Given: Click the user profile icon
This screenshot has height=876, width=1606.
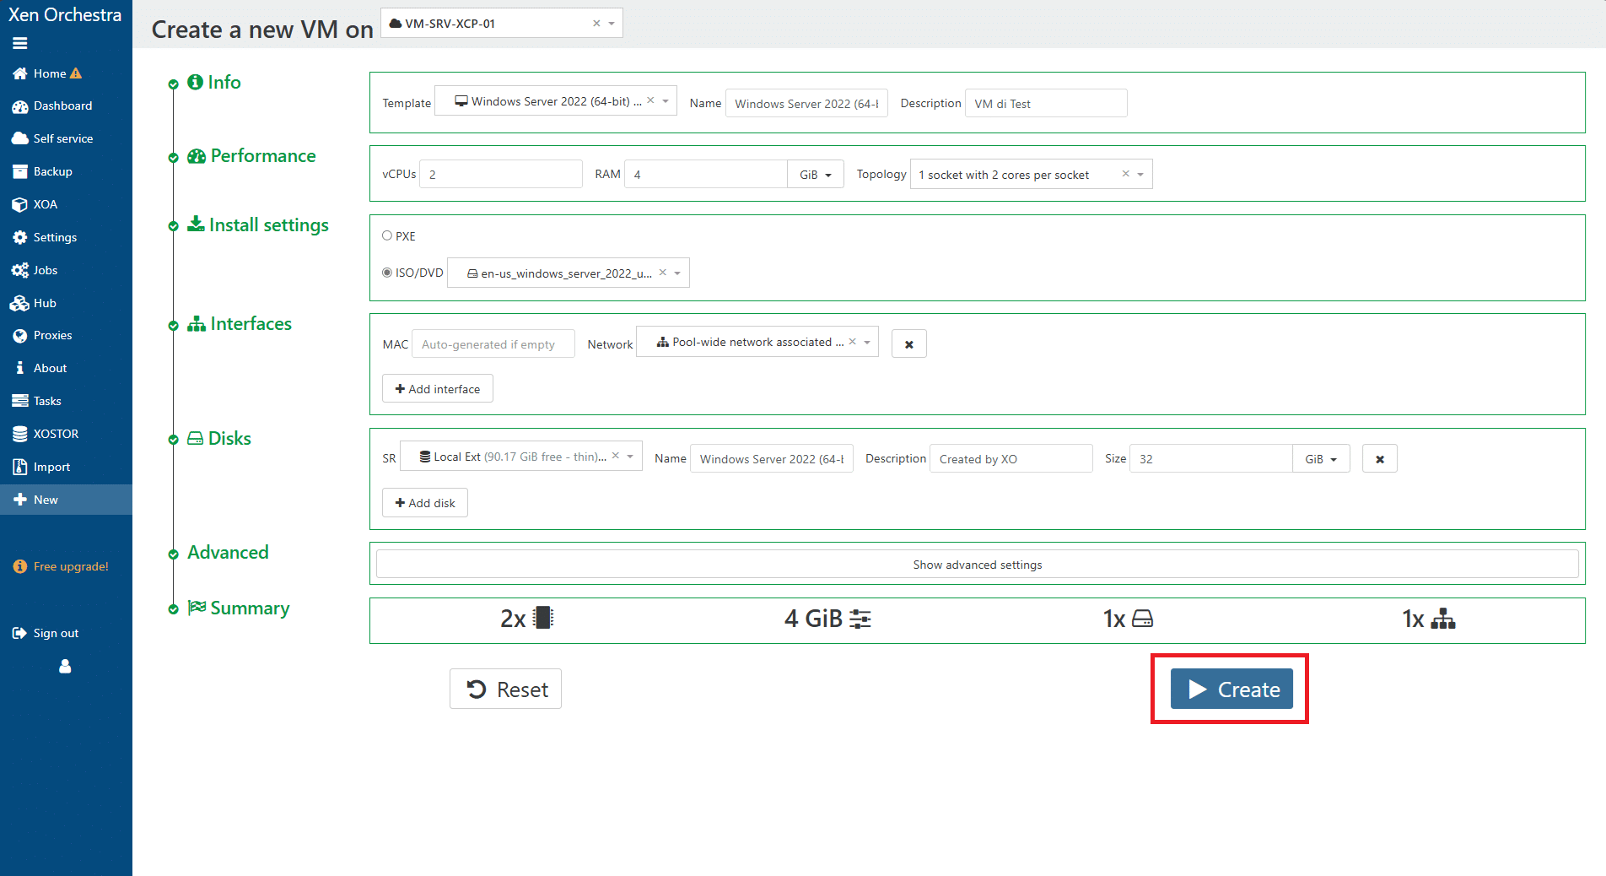Looking at the screenshot, I should (x=65, y=667).
